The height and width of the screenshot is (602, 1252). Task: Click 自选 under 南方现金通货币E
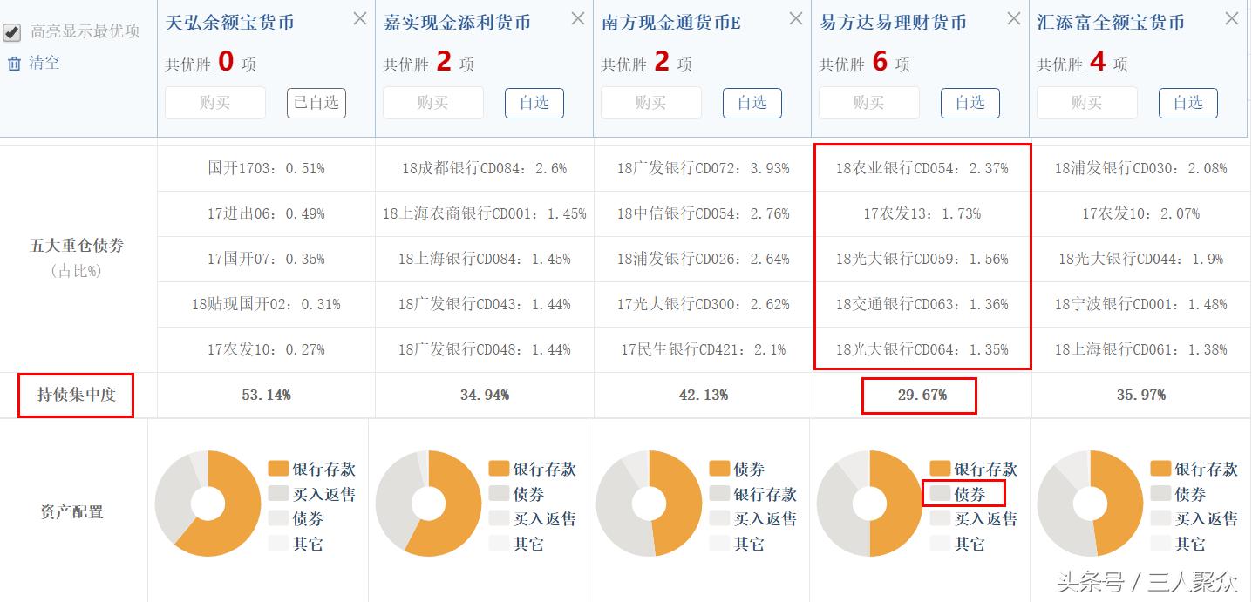[x=752, y=103]
